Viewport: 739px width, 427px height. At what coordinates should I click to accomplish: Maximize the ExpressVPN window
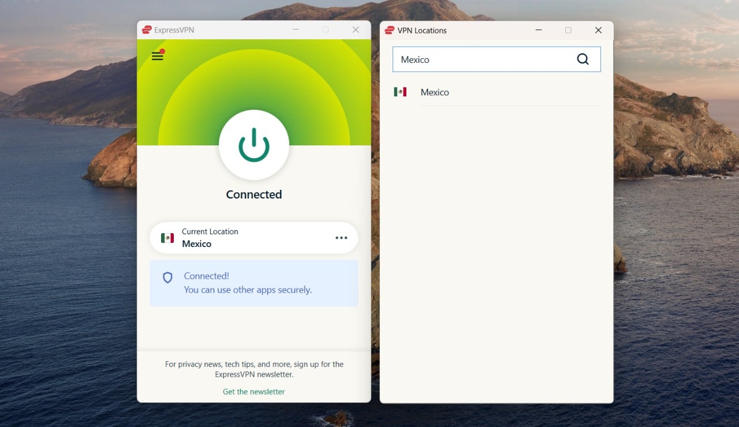pos(326,29)
